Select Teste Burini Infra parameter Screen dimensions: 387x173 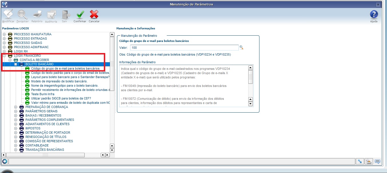click(x=43, y=94)
